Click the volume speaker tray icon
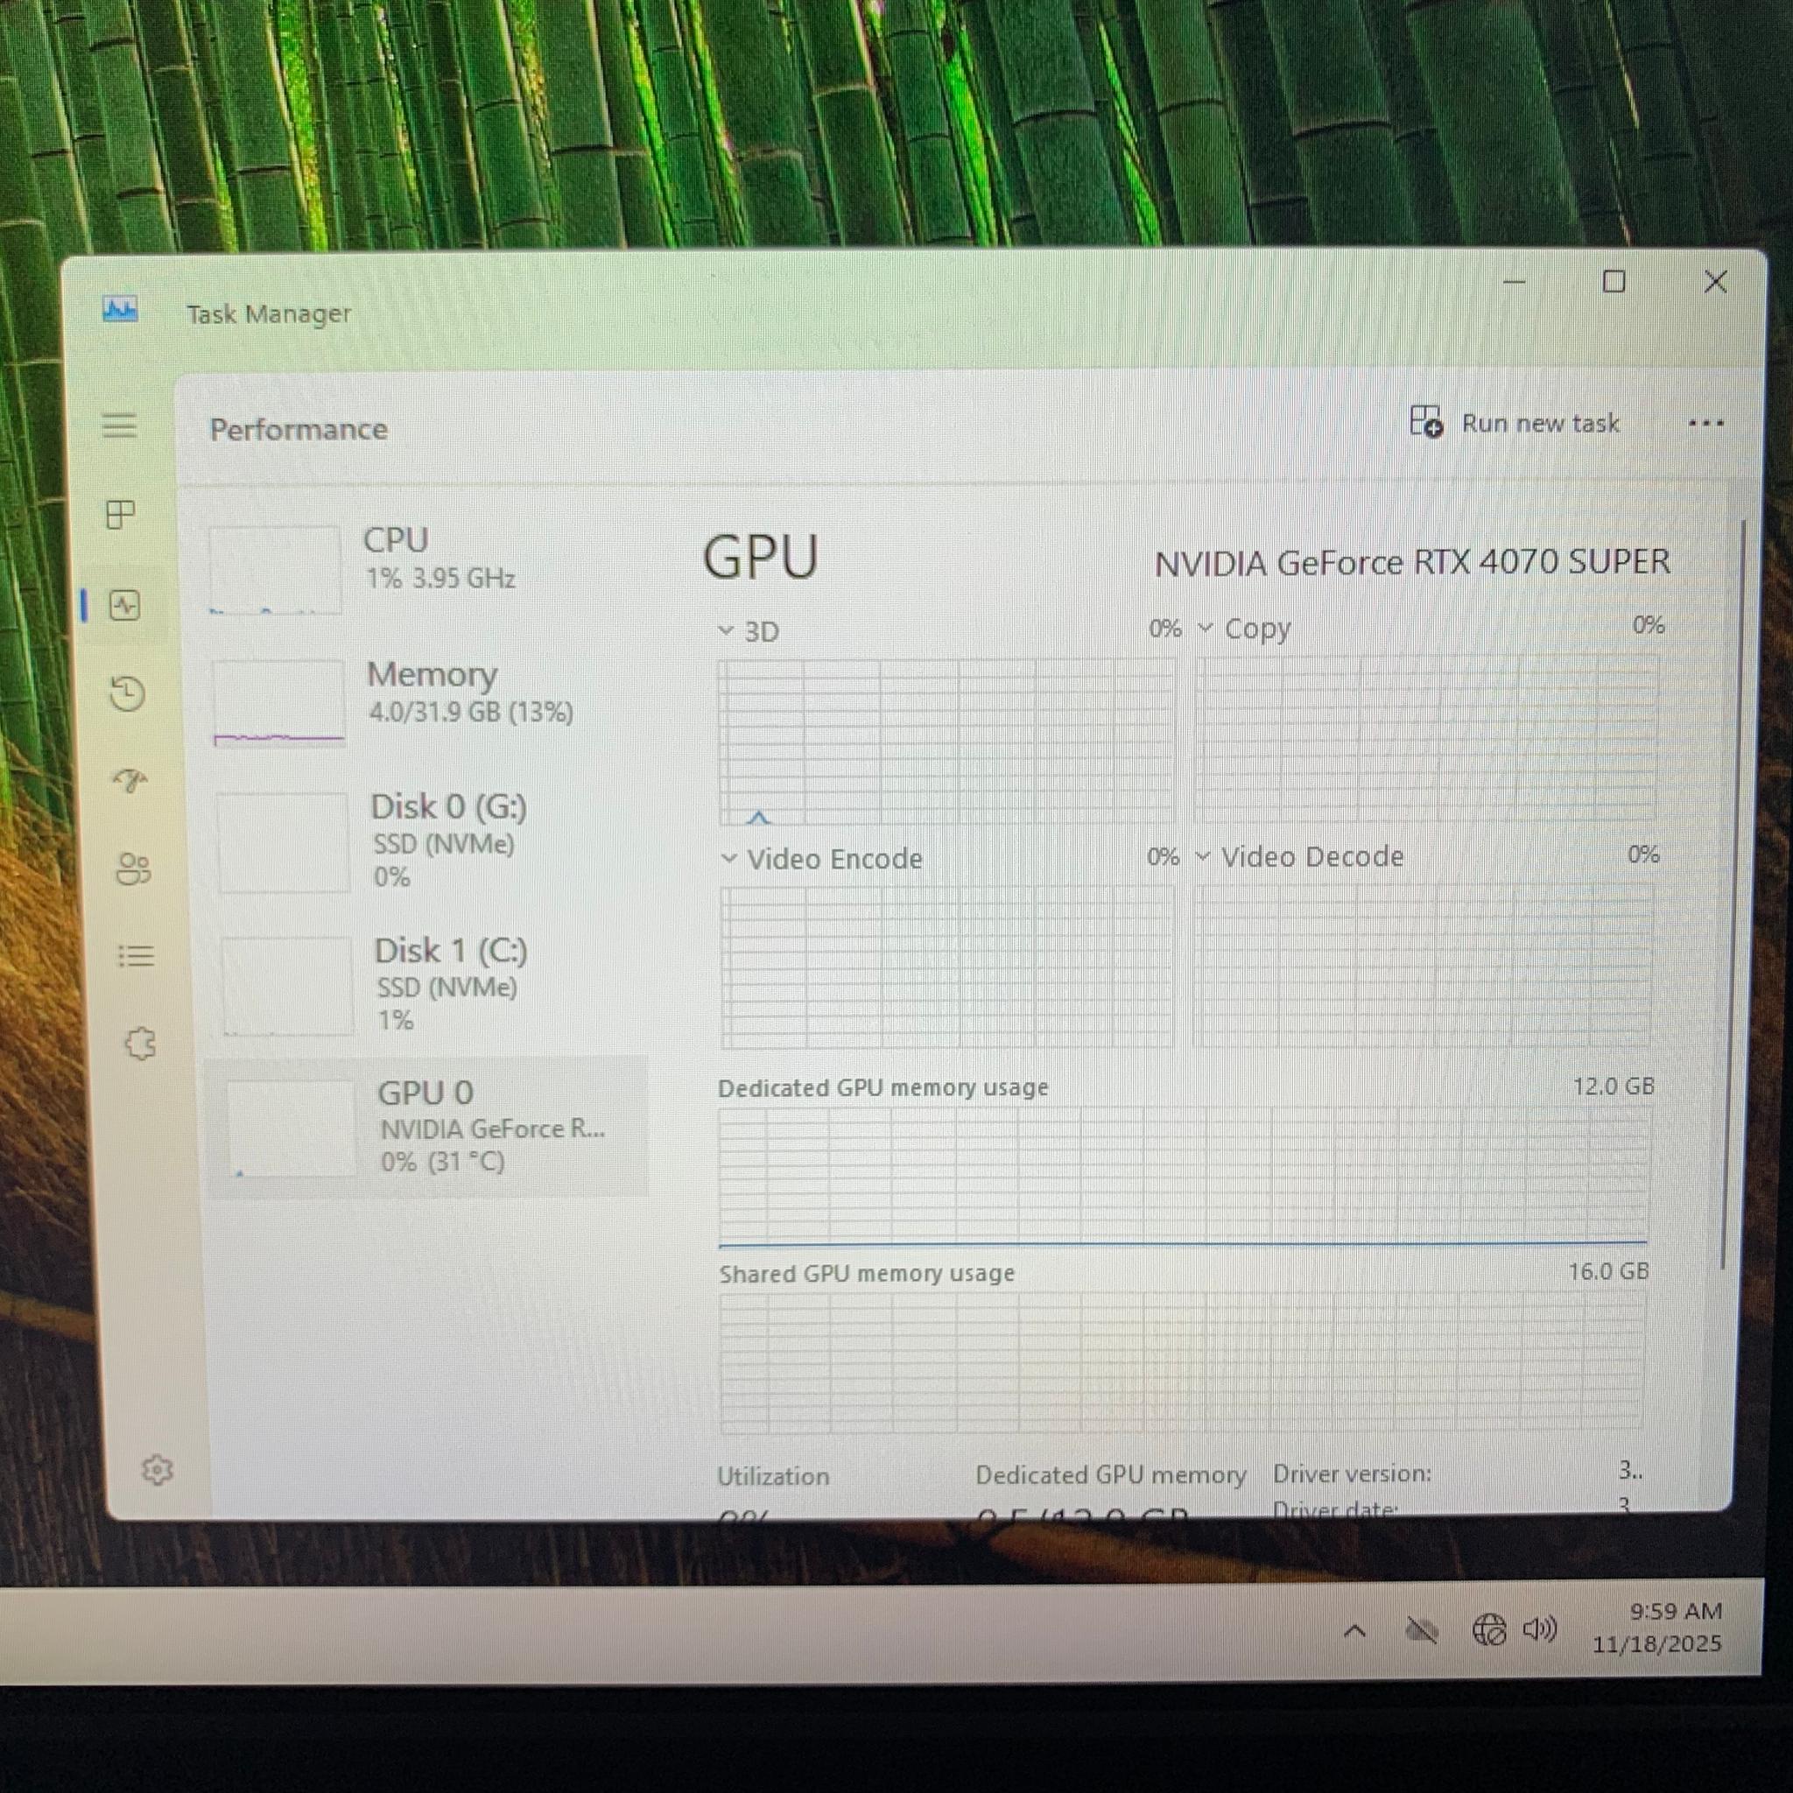 [1540, 1628]
